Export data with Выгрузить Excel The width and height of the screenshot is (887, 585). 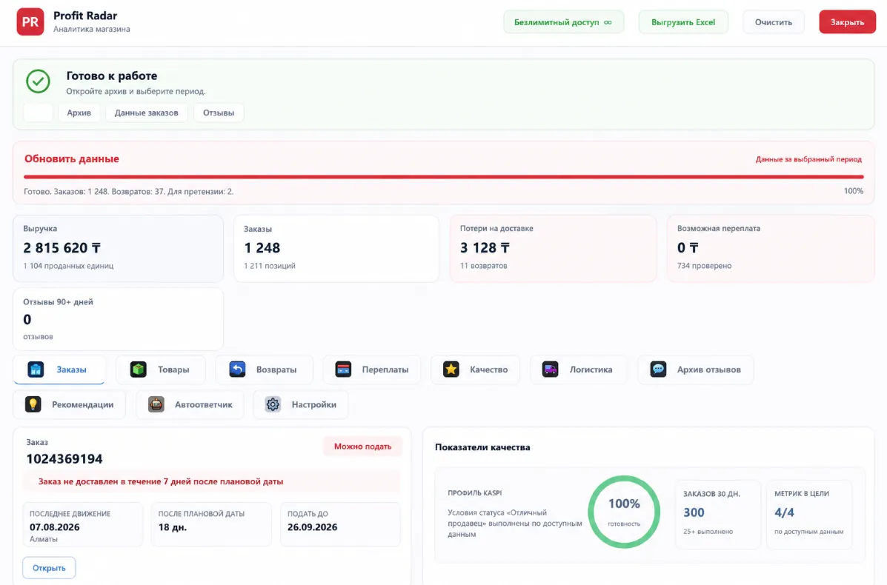click(682, 22)
